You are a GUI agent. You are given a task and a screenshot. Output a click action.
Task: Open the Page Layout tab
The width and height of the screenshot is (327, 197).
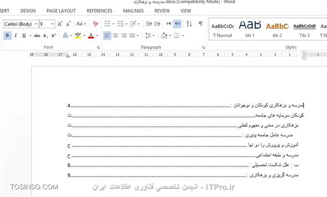click(x=61, y=11)
